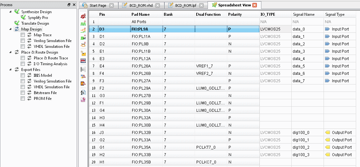Click the Signal Type column header
This screenshot has width=360, height=167.
pyautogui.click(x=340, y=14)
